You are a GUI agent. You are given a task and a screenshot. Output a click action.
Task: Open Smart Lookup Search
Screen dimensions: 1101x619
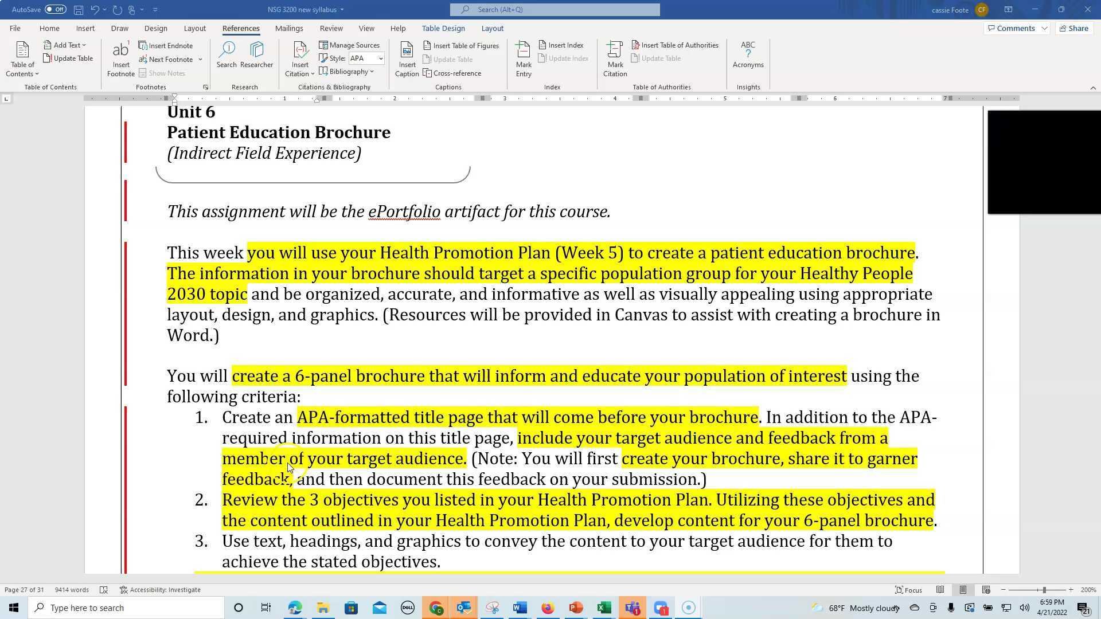227,57
